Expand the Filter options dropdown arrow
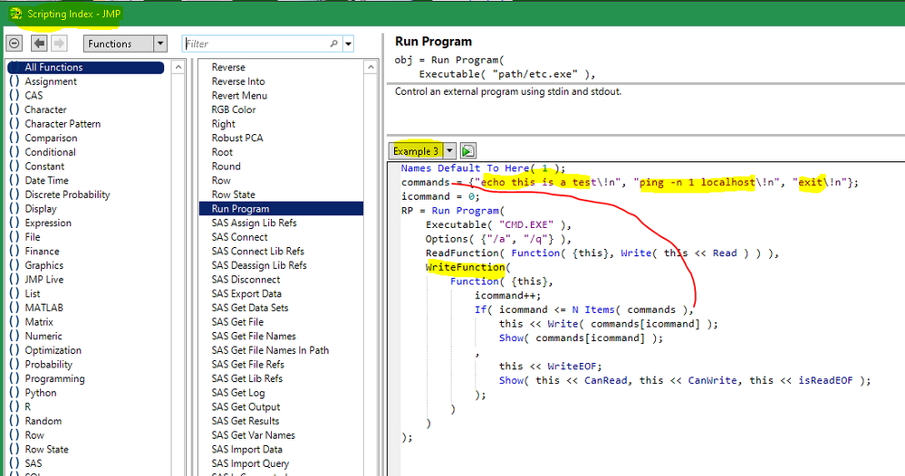Viewport: 905px width, 476px height. 349,43
